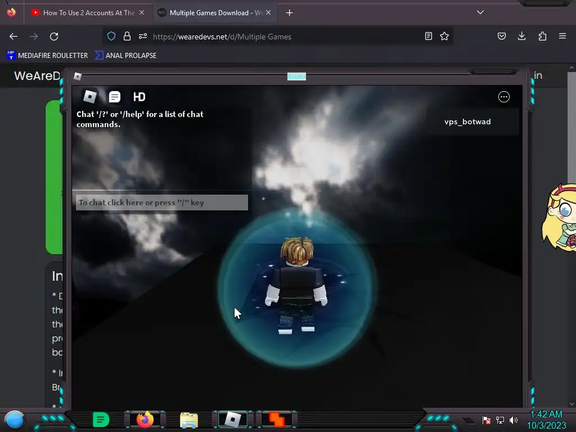Bookmark this page with star icon

click(444, 36)
